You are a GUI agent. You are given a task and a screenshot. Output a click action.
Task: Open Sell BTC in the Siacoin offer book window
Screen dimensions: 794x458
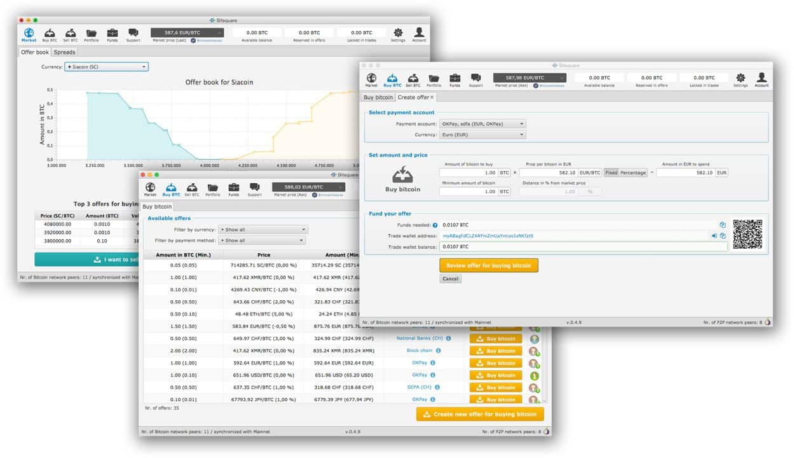coord(71,35)
